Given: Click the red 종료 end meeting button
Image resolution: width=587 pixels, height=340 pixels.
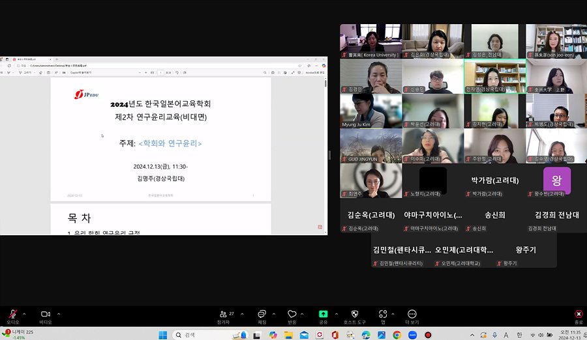Looking at the screenshot, I should pyautogui.click(x=578, y=315).
